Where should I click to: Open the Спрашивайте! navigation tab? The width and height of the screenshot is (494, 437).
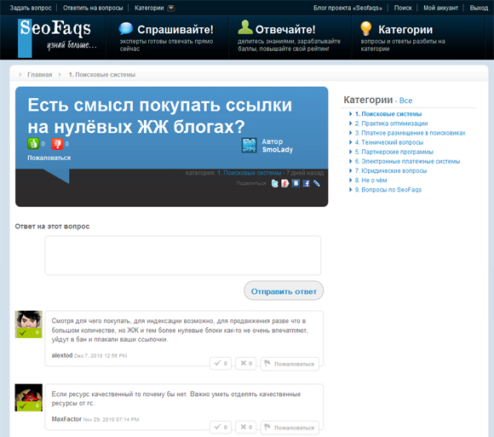(x=167, y=37)
